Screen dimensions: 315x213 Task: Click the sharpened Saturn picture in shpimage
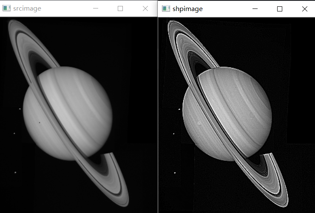pyautogui.click(x=237, y=115)
